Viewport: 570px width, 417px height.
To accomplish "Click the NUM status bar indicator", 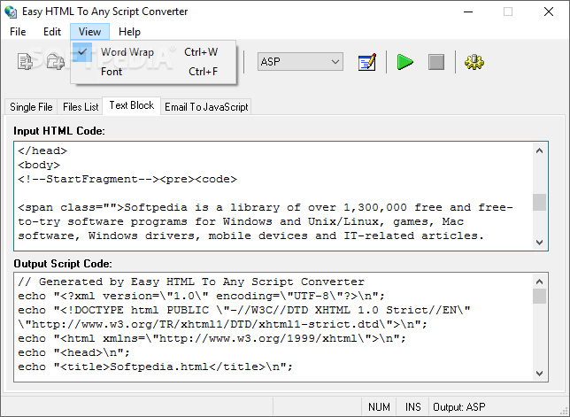I will point(379,407).
